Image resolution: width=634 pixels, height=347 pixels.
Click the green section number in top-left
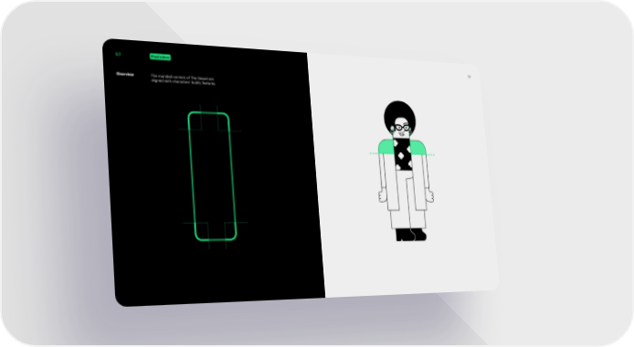118,54
